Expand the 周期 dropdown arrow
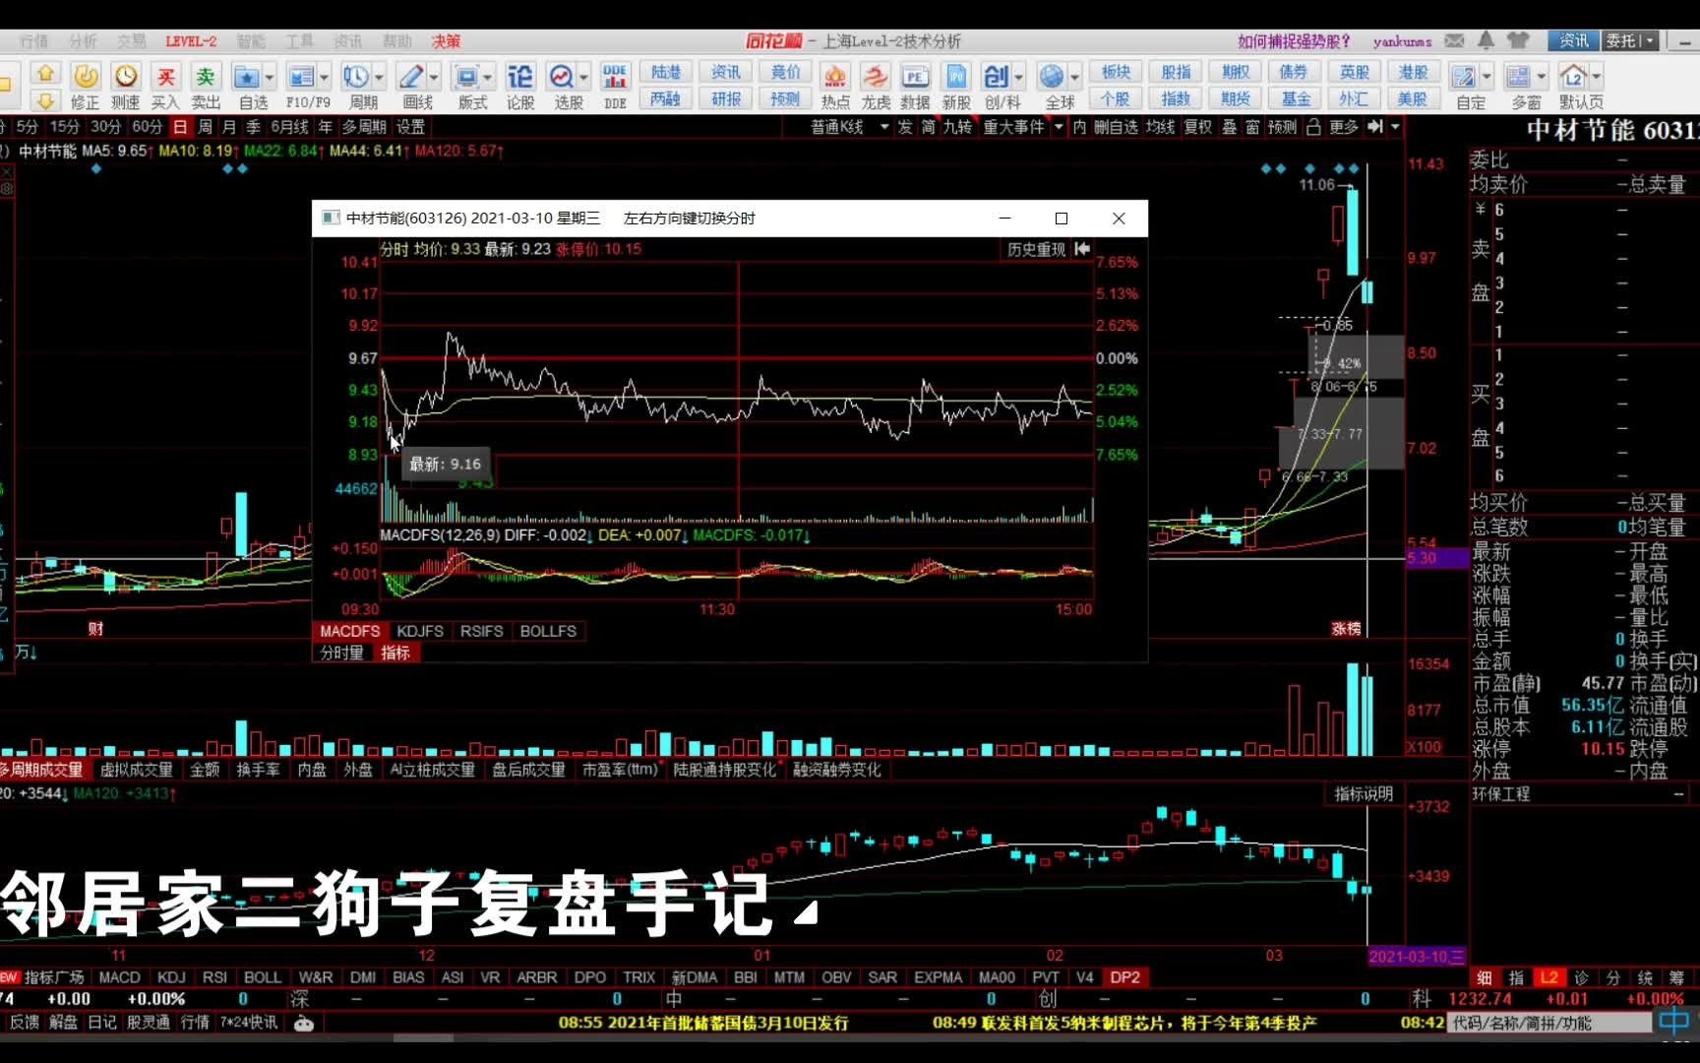The width and height of the screenshot is (1700, 1063). click(x=379, y=77)
